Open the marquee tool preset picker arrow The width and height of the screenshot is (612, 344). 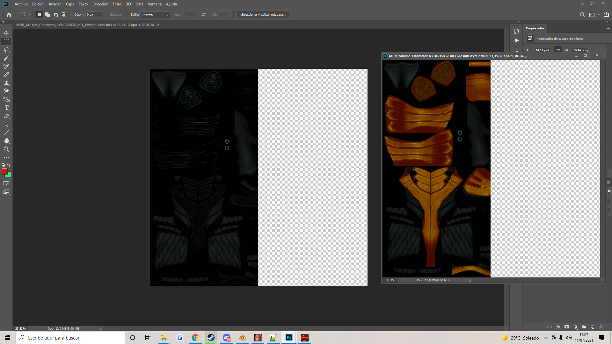coord(29,15)
